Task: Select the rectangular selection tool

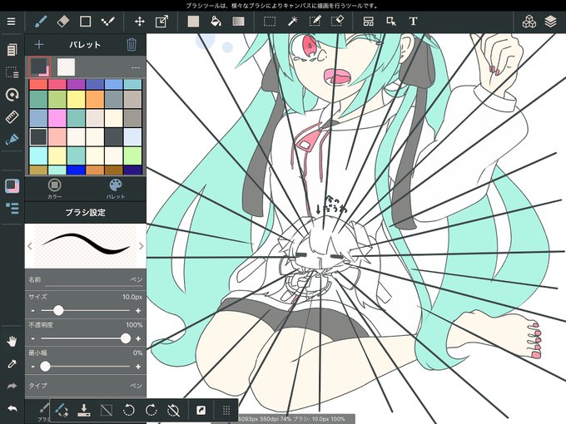Action: coord(270,22)
